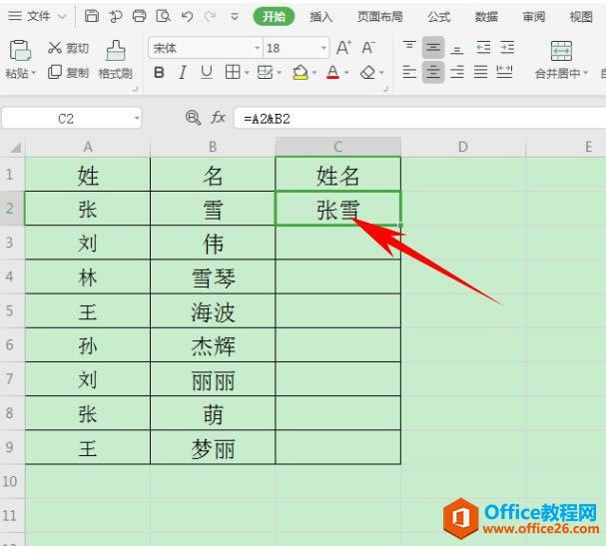Click the formula bar input =A2&B2
Viewport: 606px width, 546px height.
419,118
